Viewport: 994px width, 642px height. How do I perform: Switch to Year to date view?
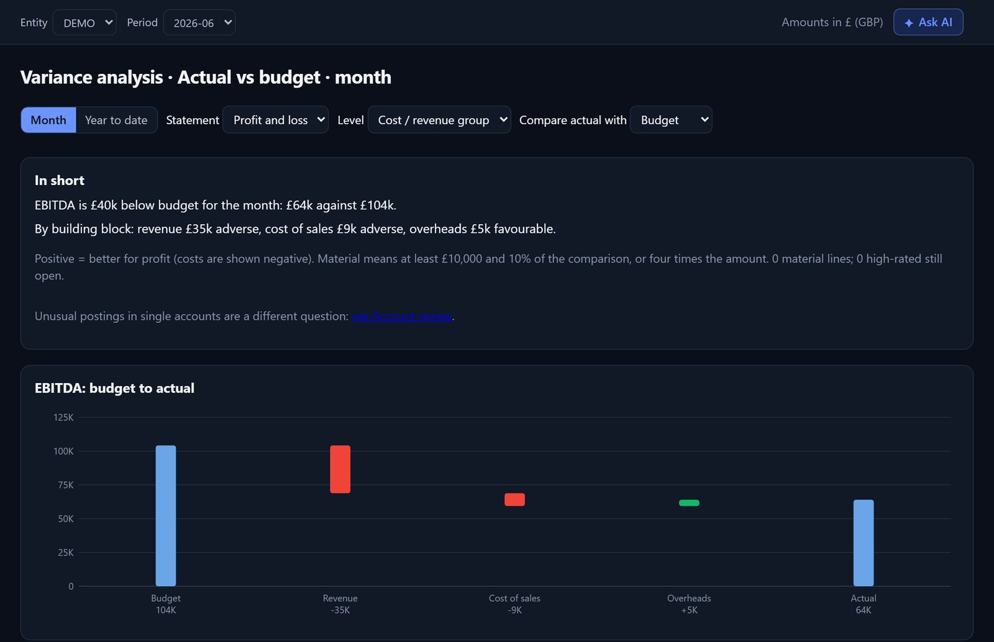point(116,120)
